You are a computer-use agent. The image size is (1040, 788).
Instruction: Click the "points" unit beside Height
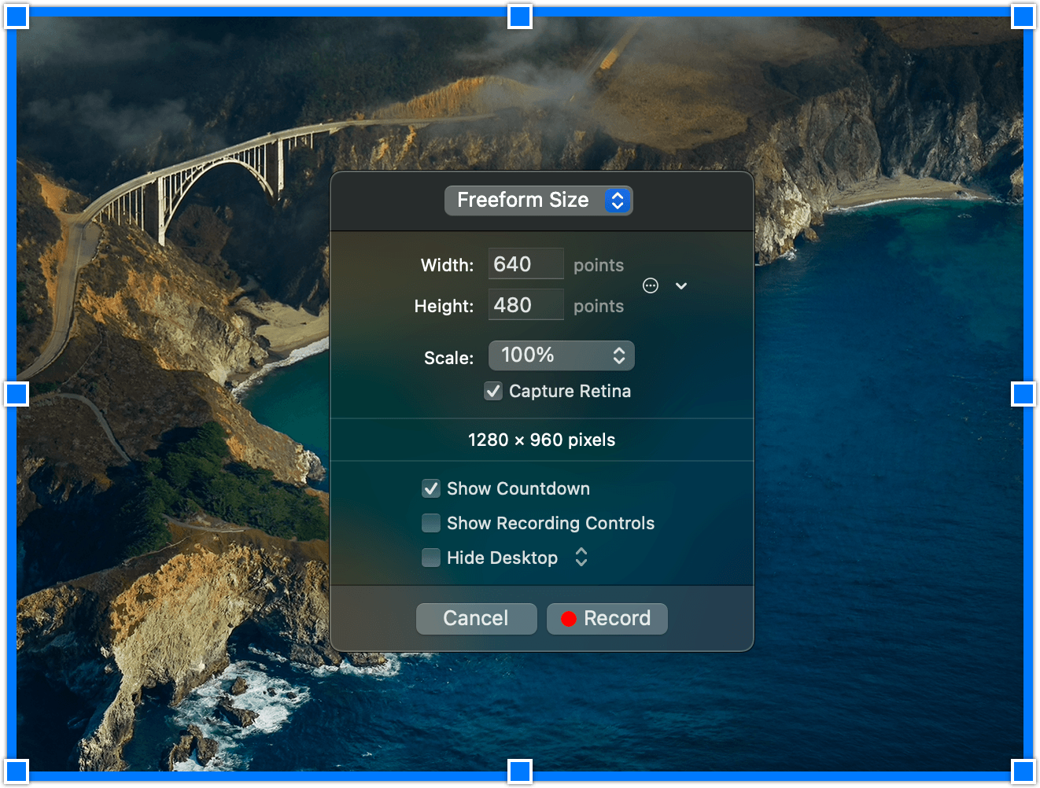(599, 307)
